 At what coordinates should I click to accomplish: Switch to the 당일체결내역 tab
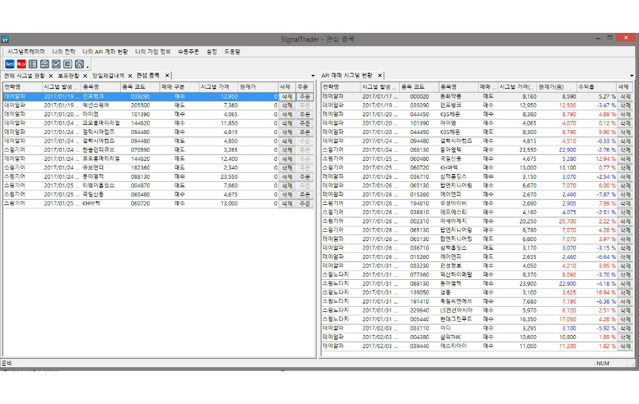108,76
